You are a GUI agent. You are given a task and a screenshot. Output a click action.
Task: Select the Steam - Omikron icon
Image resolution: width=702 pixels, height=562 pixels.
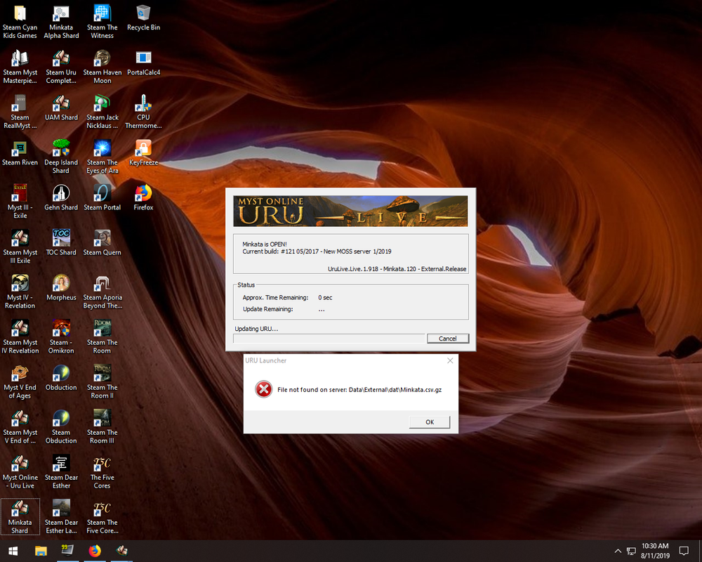point(61,337)
